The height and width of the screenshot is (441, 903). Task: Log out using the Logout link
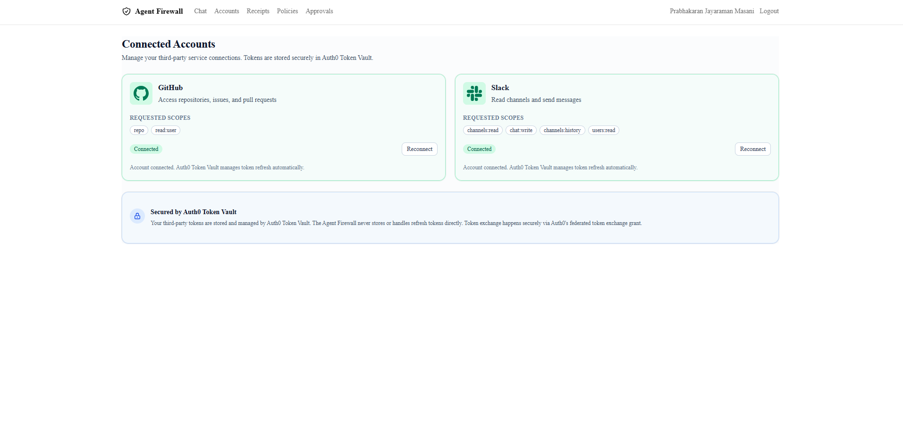point(769,11)
